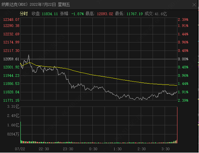
Task: Click the 3:30 time axis label
Action: (x=165, y=149)
